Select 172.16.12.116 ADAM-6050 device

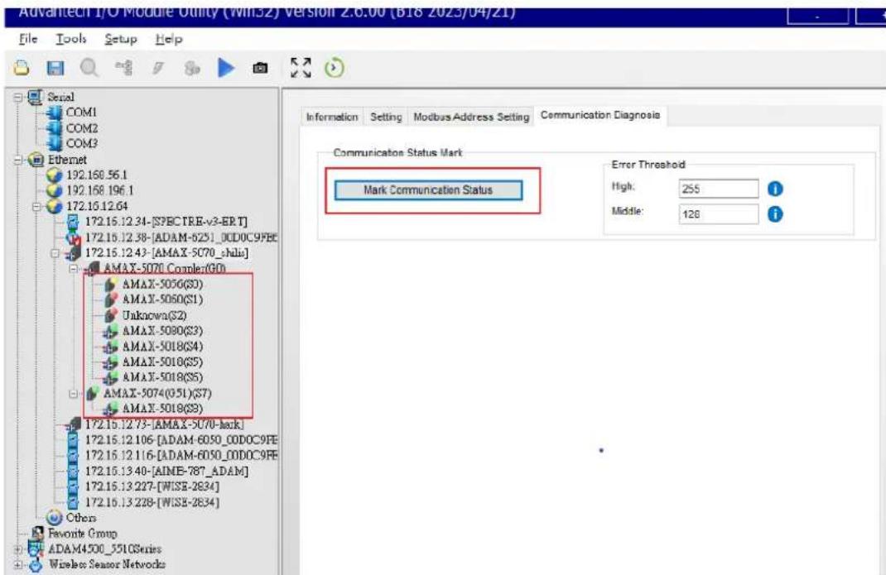[181, 455]
